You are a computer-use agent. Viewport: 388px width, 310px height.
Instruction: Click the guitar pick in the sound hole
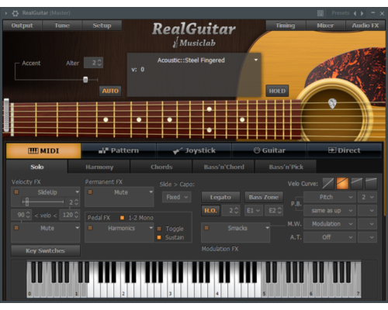[x=332, y=103]
